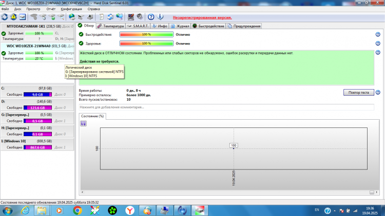Viewport: 385px width, 216px height.
Task: Open the Быстродействие tab
Action: point(208,26)
